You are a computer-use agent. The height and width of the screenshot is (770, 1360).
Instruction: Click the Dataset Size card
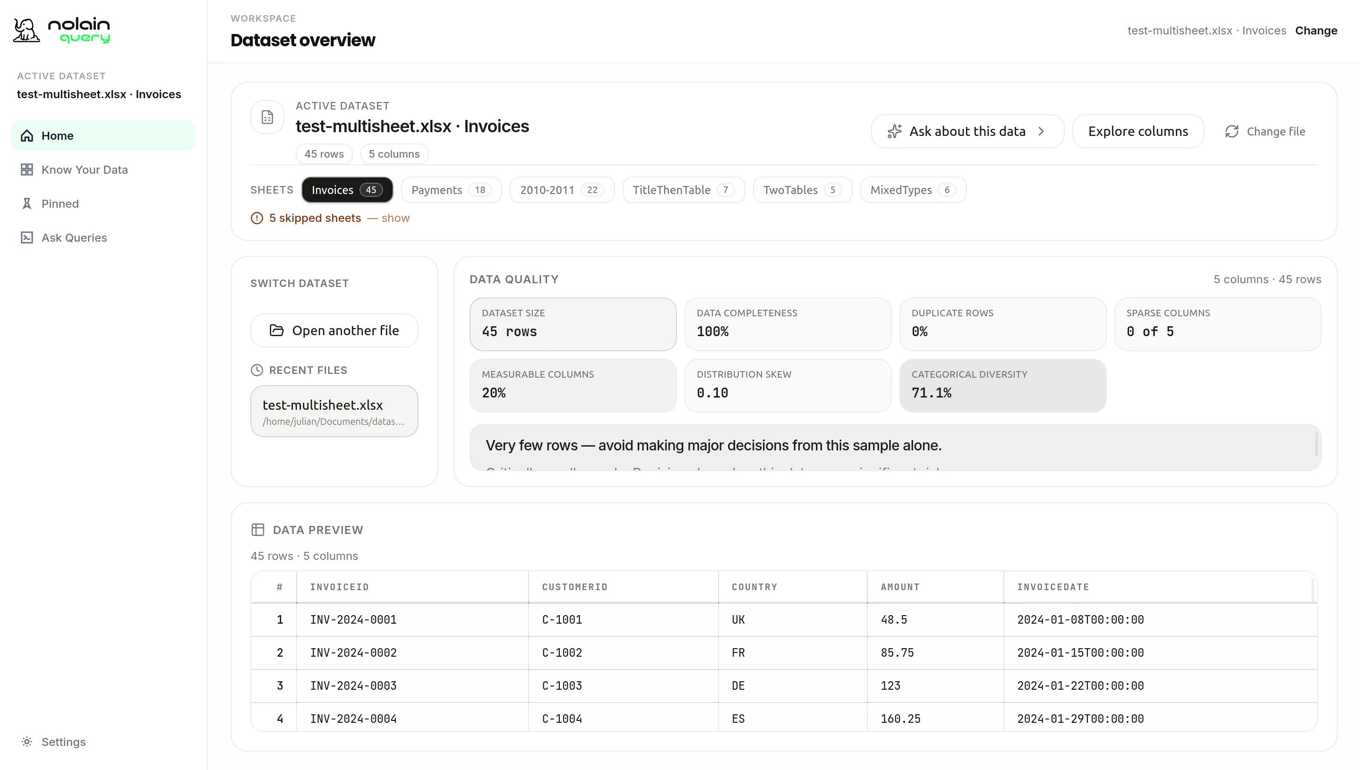coord(573,324)
